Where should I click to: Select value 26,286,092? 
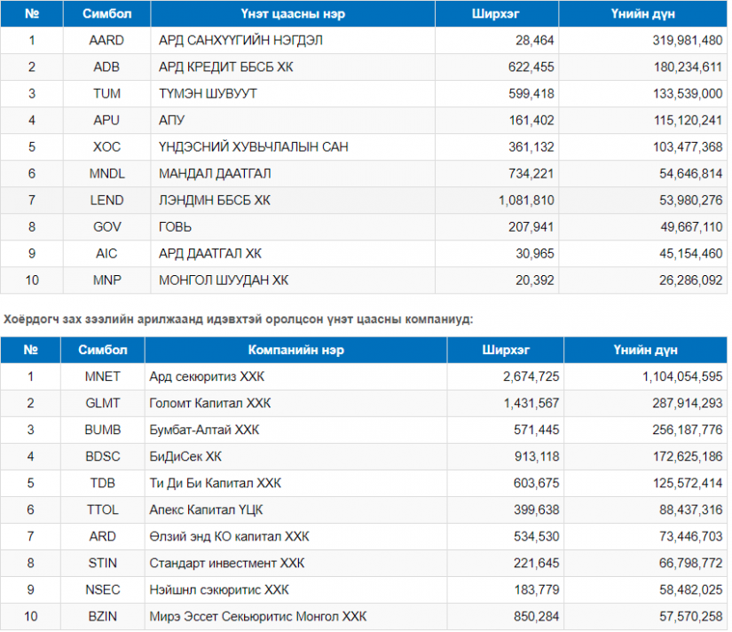click(690, 280)
